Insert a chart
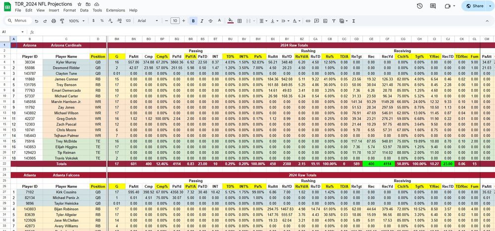Viewport: 495px width, 231px height. coord(325,21)
